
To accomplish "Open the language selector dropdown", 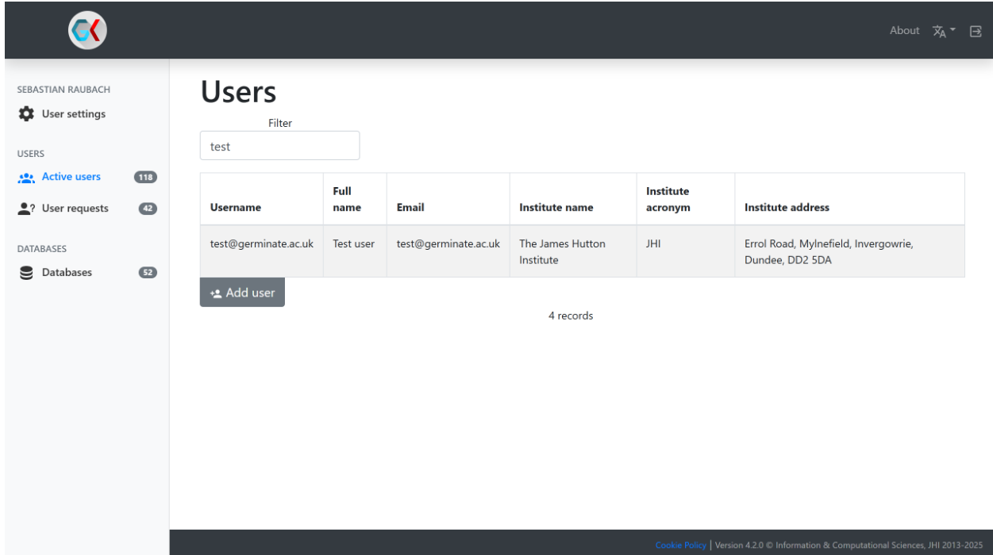I will point(944,31).
